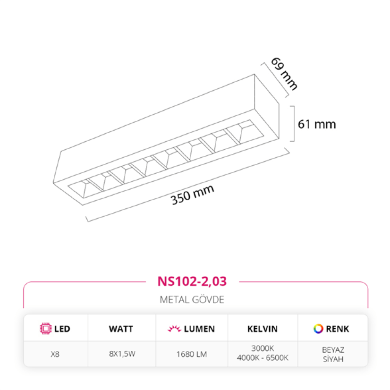Click the 350 mm length dimension label
The height and width of the screenshot is (390, 390).
click(x=192, y=195)
